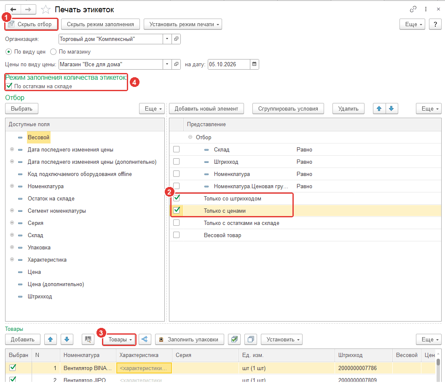Click the 'на дату' date input field
Screen dimensions: 445x384
click(x=229, y=64)
